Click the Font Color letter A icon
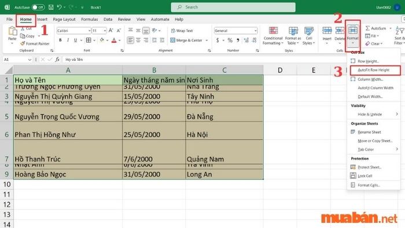Viewport: 405px width, 228px height. (114, 40)
